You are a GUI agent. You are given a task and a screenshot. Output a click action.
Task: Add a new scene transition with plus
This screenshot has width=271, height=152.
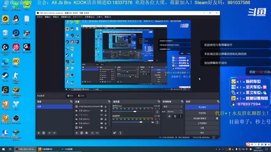coord(169,116)
